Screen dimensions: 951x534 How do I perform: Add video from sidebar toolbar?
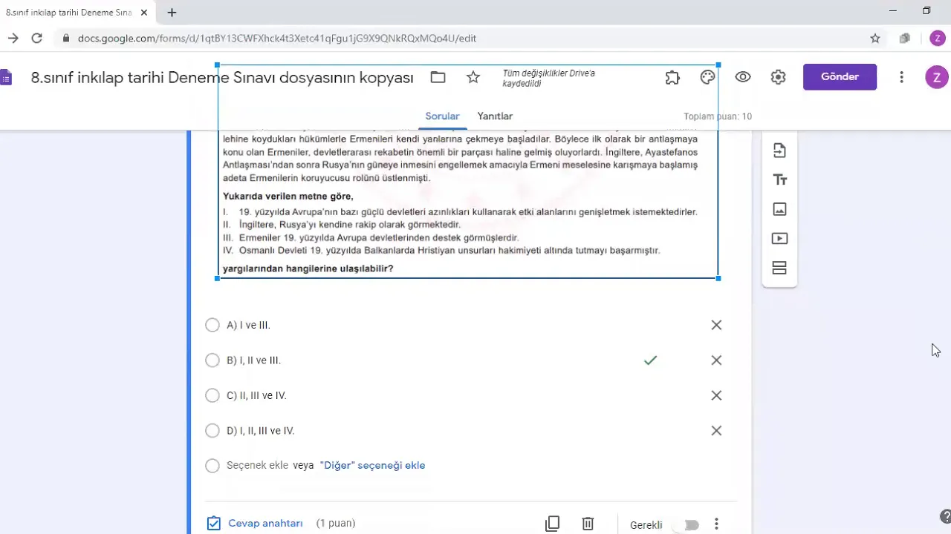coord(779,239)
